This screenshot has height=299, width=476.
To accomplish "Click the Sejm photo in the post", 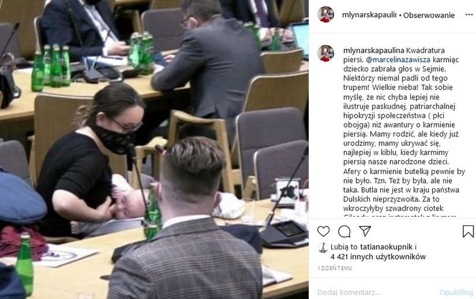I will click(154, 150).
